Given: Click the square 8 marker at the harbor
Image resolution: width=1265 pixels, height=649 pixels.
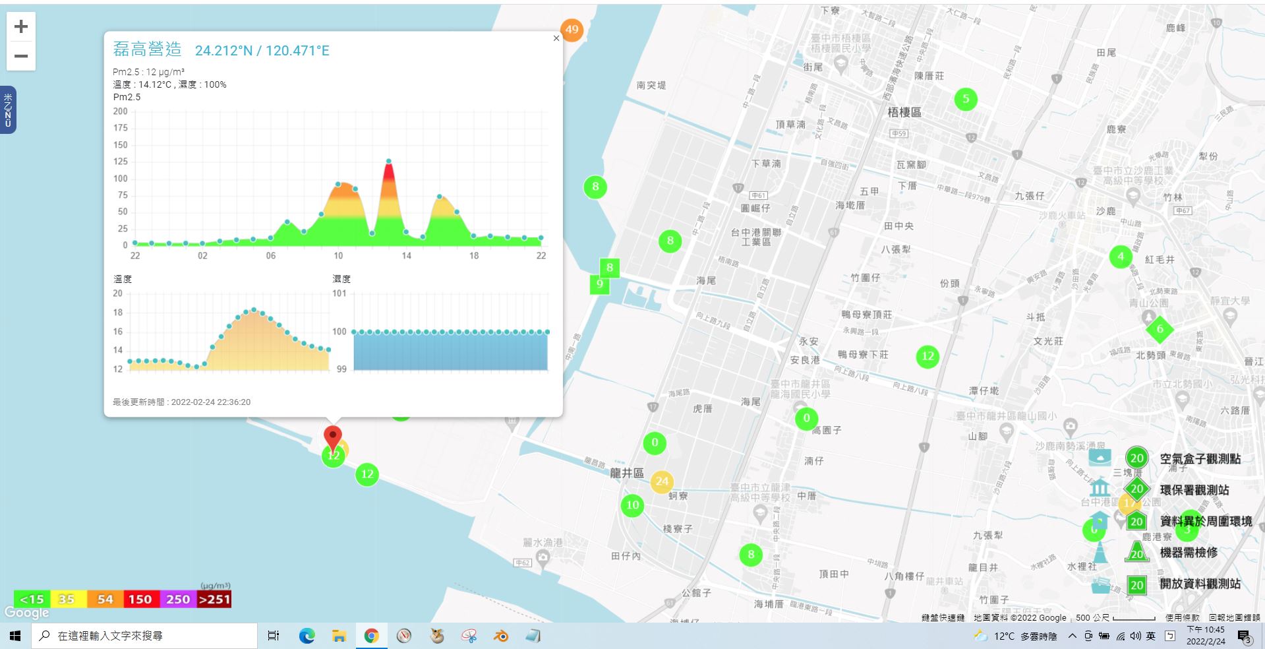Looking at the screenshot, I should (x=610, y=268).
